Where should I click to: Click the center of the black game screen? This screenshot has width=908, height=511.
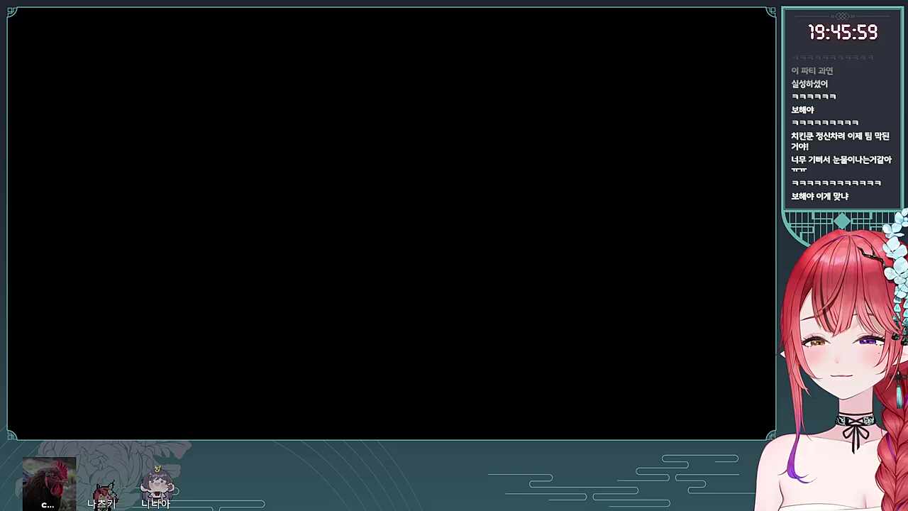(392, 224)
